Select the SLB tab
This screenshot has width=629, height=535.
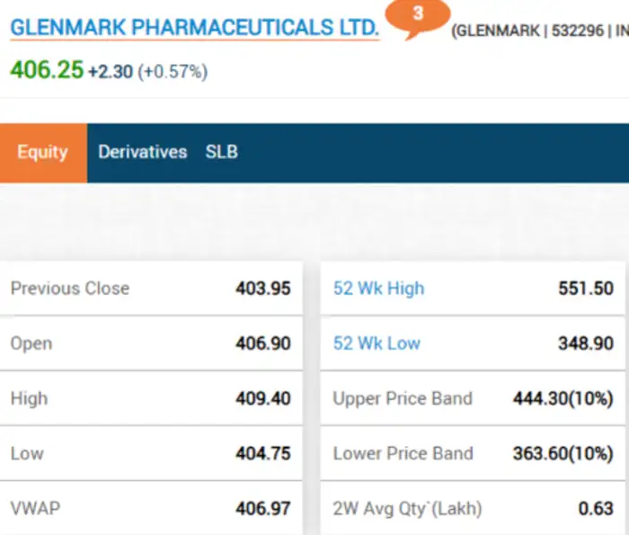coord(221,152)
